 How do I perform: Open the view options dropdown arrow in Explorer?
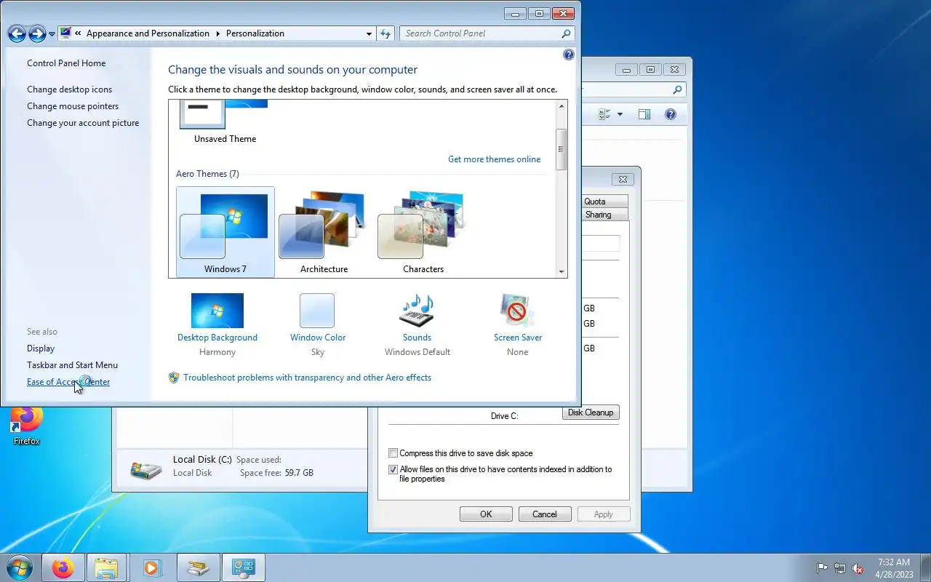tap(620, 114)
